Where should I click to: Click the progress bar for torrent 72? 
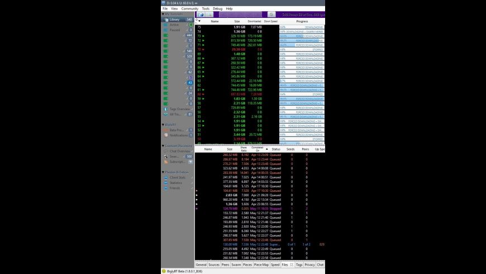coord(302,40)
